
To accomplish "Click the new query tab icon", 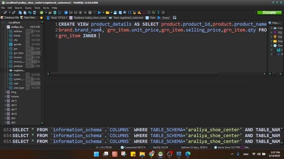I will 174,18.
